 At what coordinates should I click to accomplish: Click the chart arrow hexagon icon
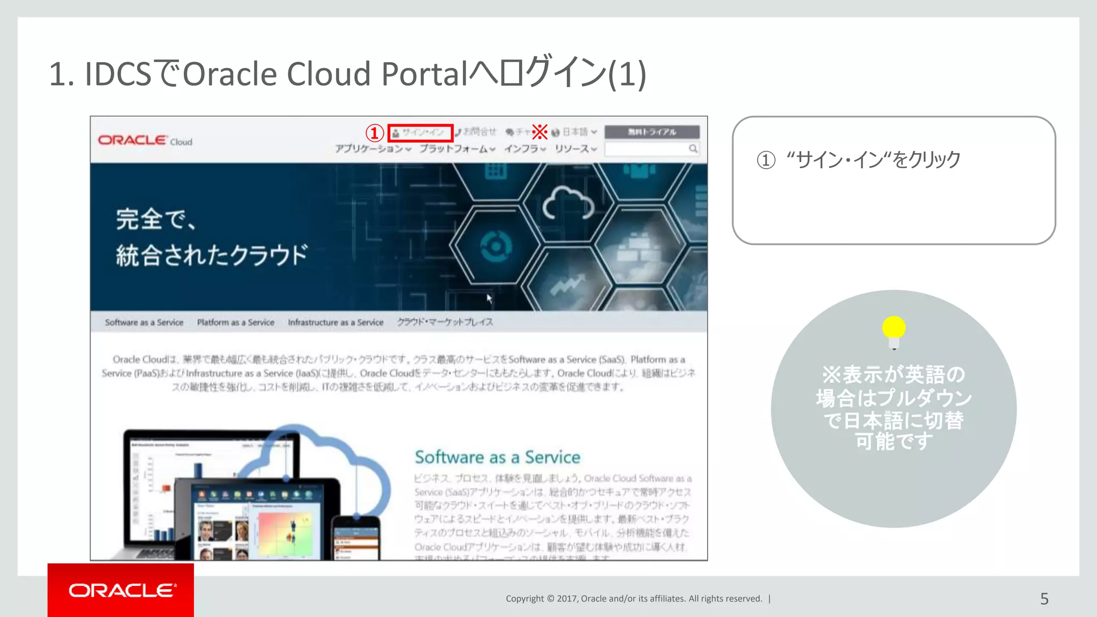(568, 284)
